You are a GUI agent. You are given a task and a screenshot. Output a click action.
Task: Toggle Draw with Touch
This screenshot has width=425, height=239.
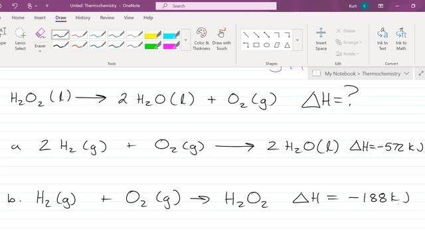coord(221,39)
